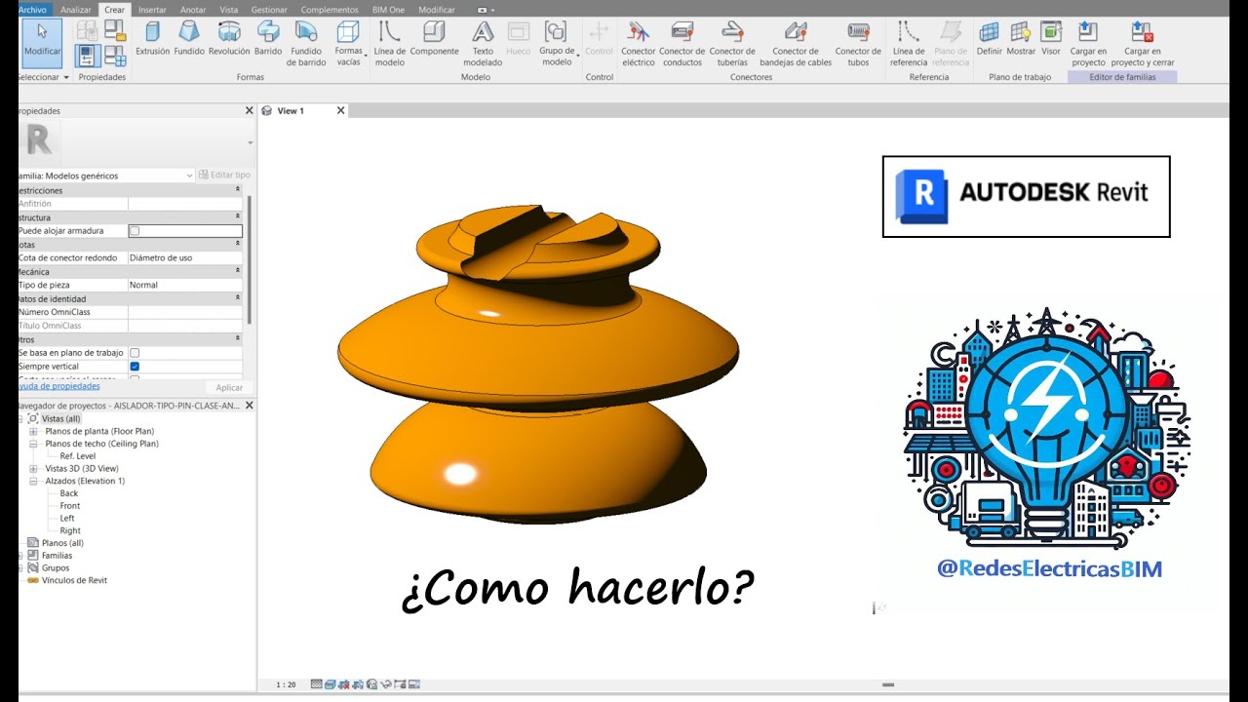Image resolution: width=1248 pixels, height=702 pixels.
Task: Collapse Planos de techo (Ceiling Plan) node
Action: point(33,444)
